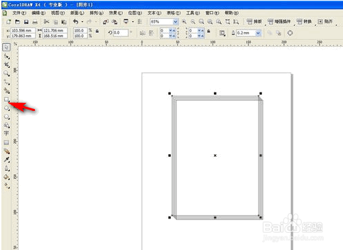Select the Fill bucket tool in the toolbox

click(6, 177)
